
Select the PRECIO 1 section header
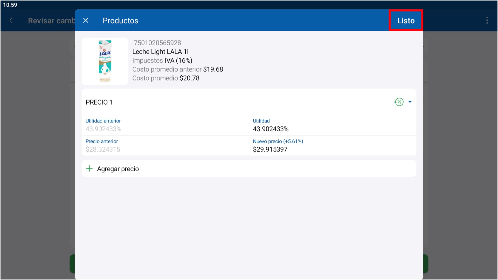point(99,102)
